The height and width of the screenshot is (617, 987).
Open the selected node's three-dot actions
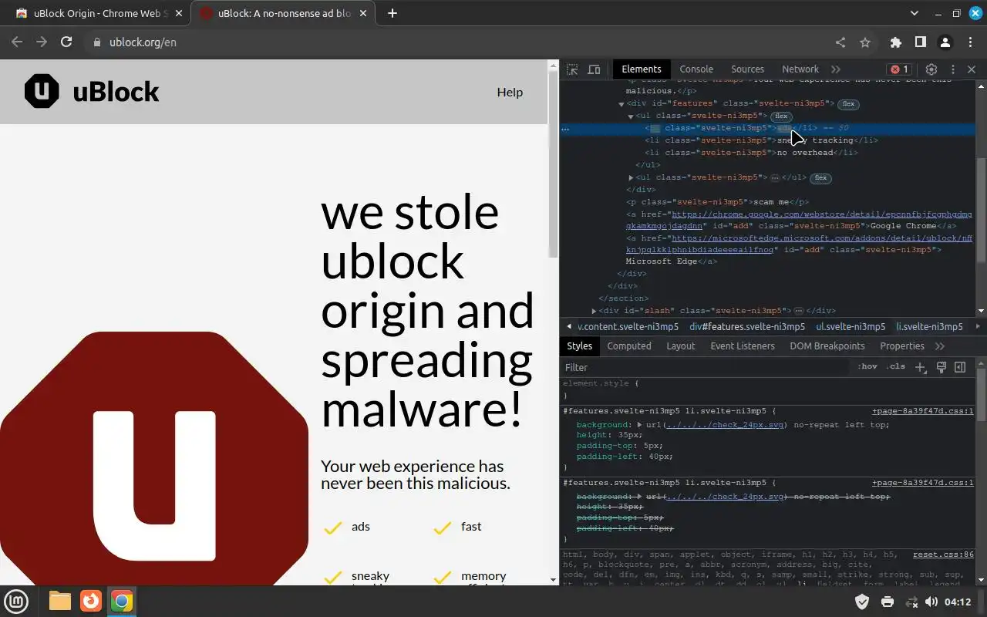pos(565,129)
